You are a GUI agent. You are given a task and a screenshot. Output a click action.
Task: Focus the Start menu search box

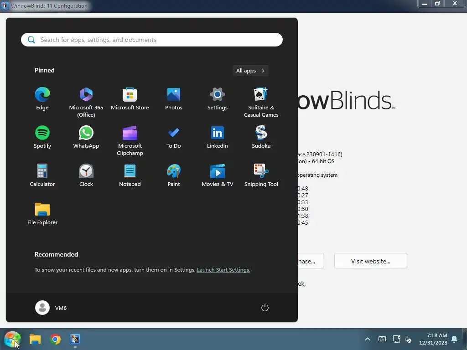[151, 40]
